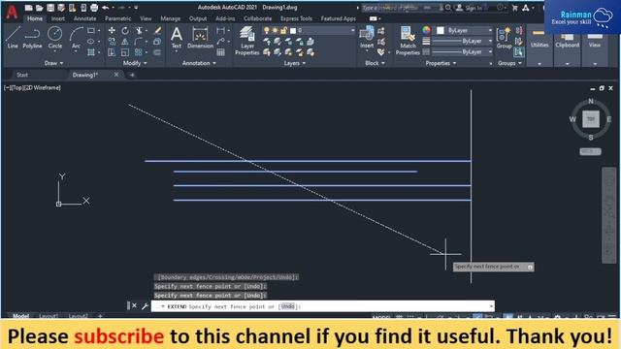Toggle layer lock padlock icon
Image resolution: width=621 pixels, height=349 pixels.
[284, 30]
